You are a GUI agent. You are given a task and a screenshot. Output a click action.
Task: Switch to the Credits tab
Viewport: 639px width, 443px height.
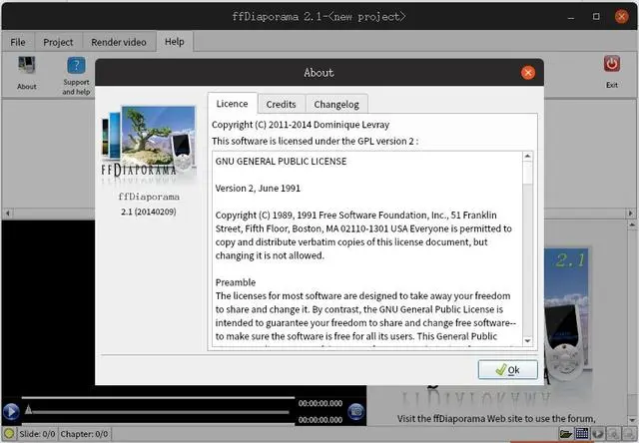(282, 104)
